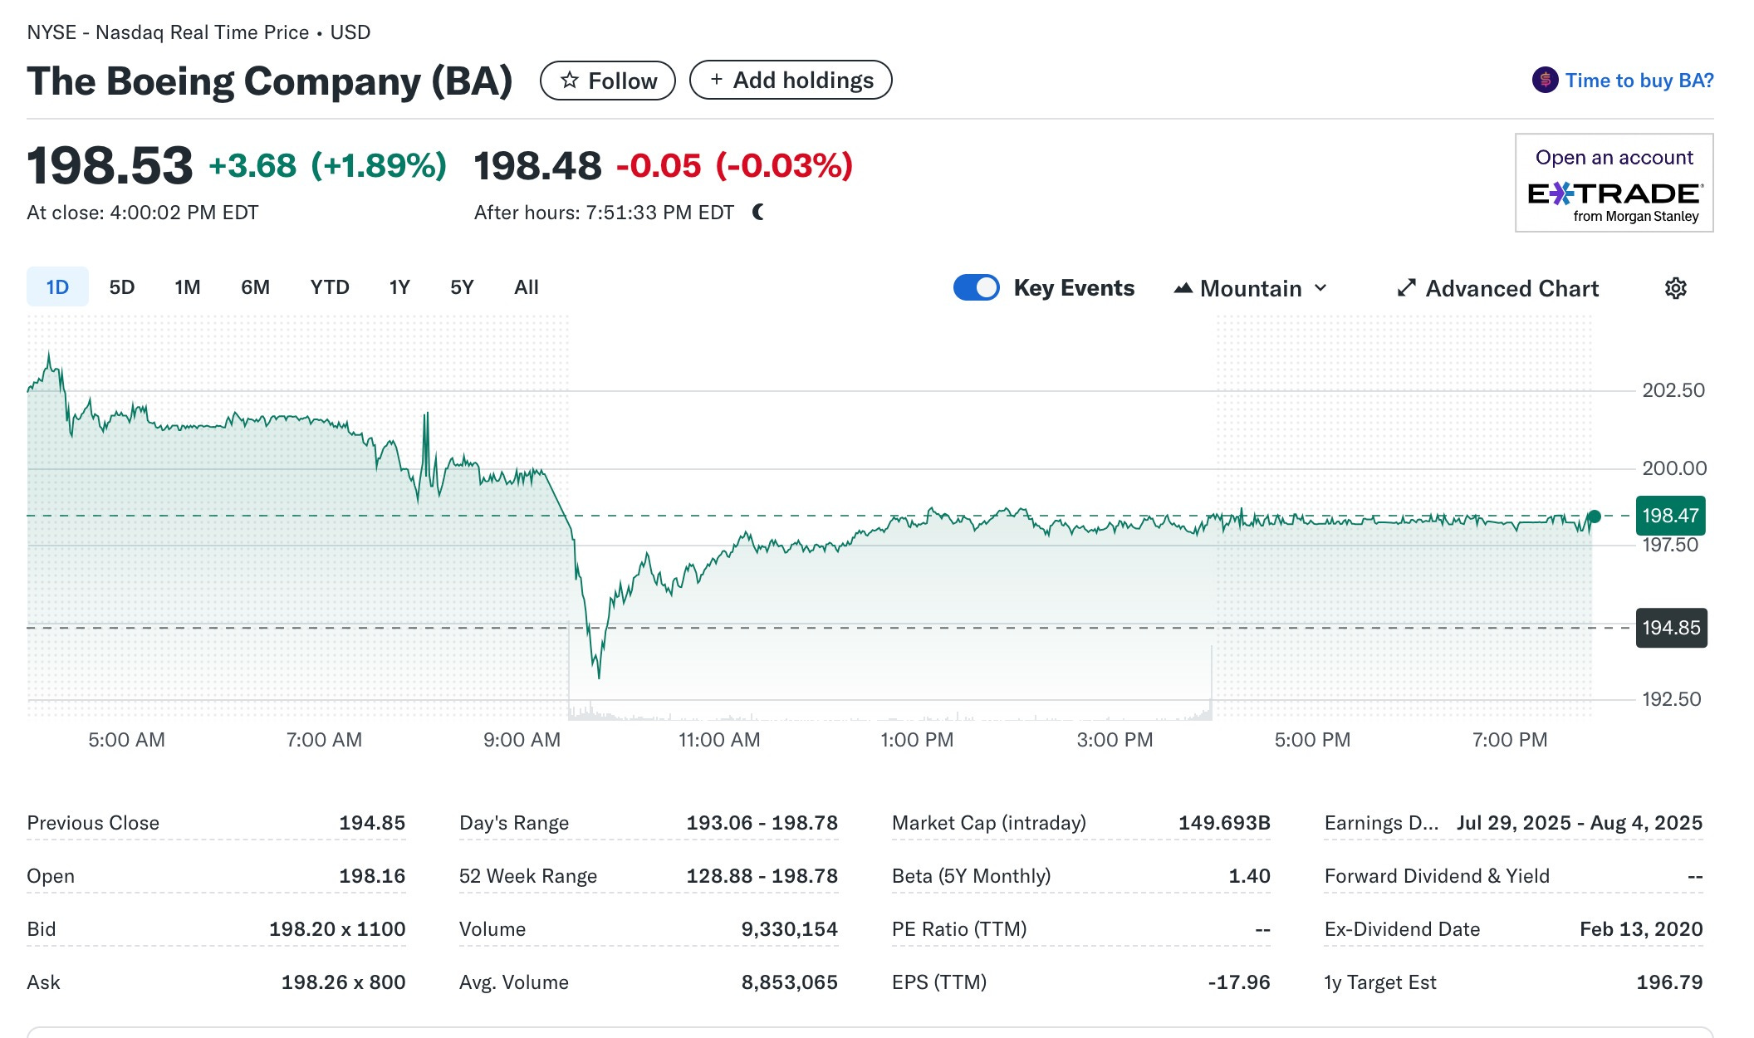Open the Time to buy BA? link
Screen dimensions: 1754x1038
coord(1639,81)
